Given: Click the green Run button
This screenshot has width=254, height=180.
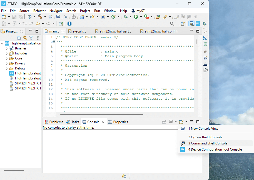Looking at the screenshot, I should click(x=136, y=17).
